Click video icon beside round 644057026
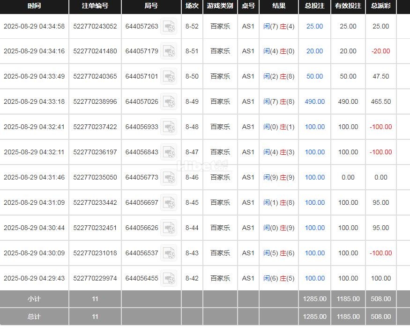Screen dimensions: 410x331 click(x=169, y=102)
